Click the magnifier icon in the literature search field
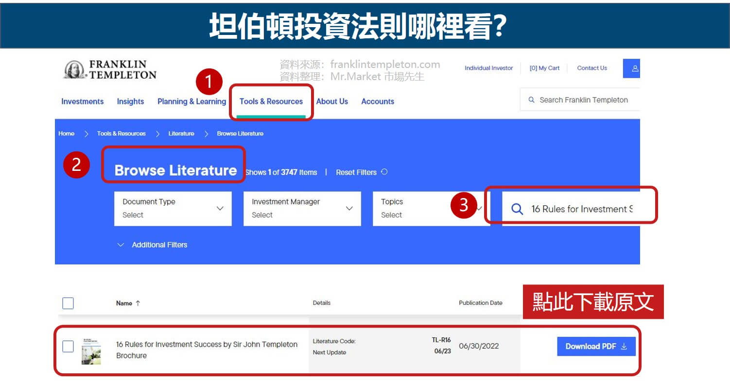 518,209
